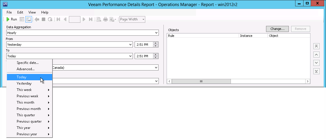Move object down one position arrow
The image size is (326, 139).
click(x=316, y=63)
